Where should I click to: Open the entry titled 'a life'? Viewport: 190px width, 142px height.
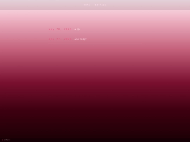coord(77,29)
